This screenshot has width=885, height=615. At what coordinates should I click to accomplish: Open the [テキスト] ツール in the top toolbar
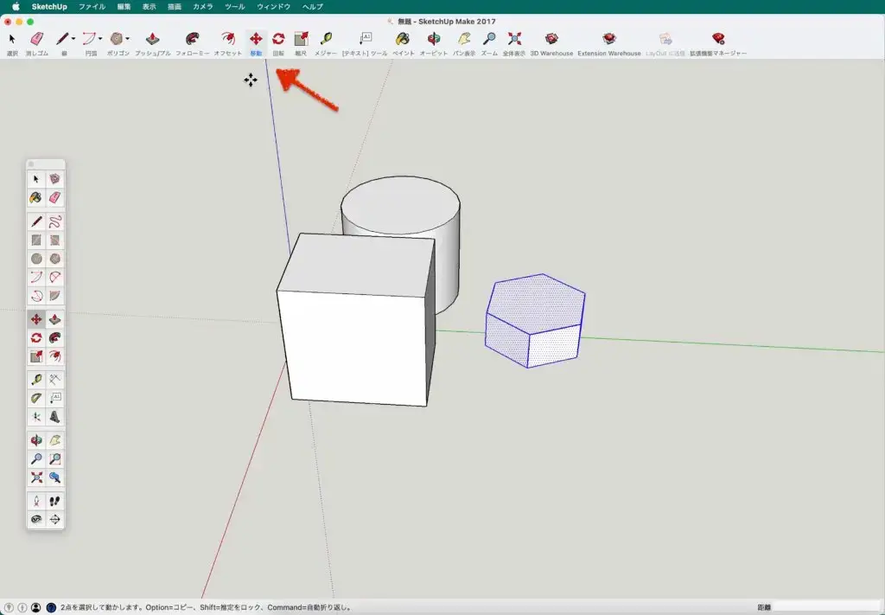[366, 39]
